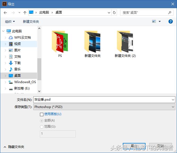Click the computer icon in address bar
Image resolution: width=177 pixels, height=153 pixels.
point(31,12)
